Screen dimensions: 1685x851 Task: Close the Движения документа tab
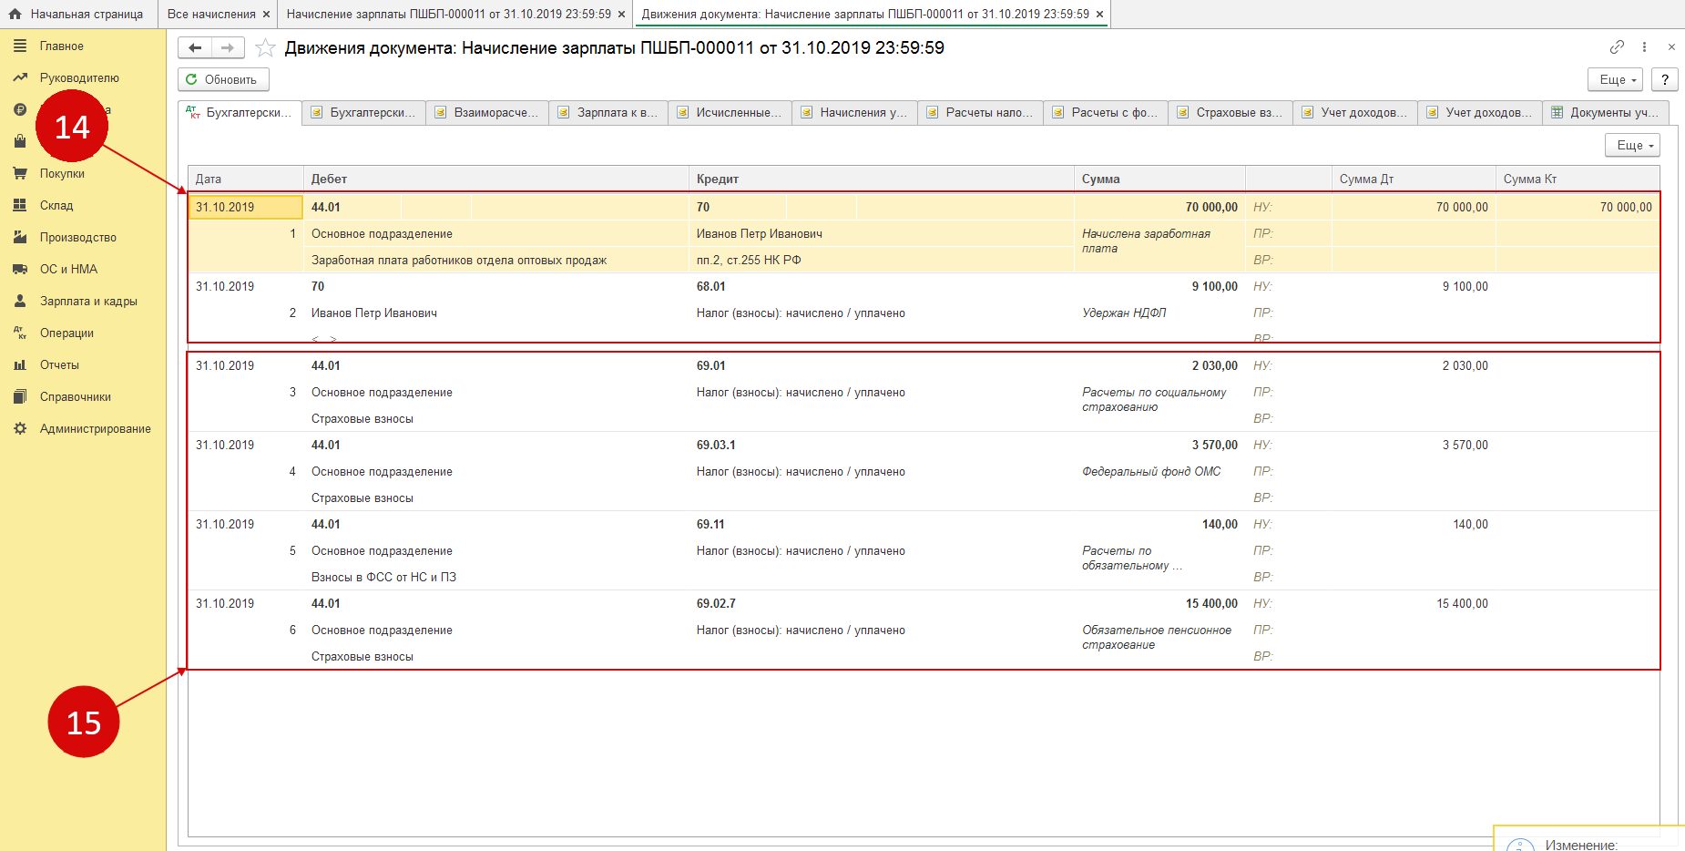pos(1099,15)
